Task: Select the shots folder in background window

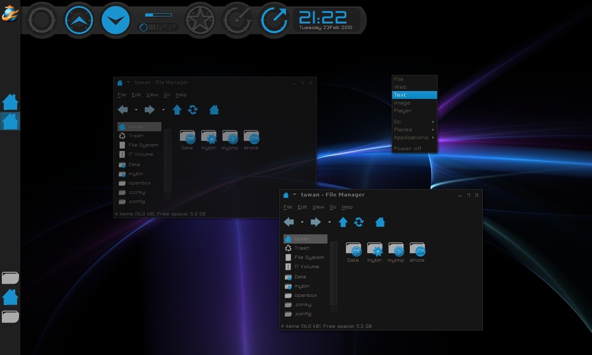Action: [x=251, y=140]
